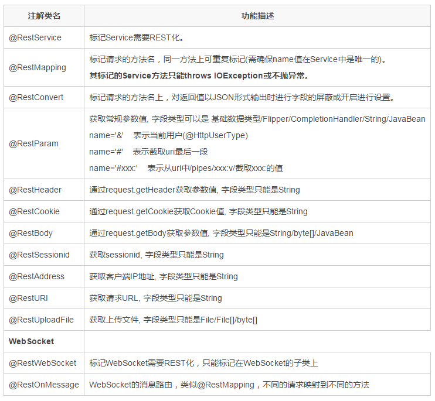Click description about JSON形式输出 field masking

(x=242, y=98)
